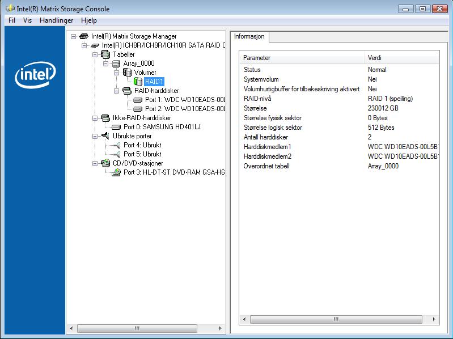Click the Port 0 SAMSUNG disk icon
This screenshot has width=453, height=339.
tap(116, 127)
